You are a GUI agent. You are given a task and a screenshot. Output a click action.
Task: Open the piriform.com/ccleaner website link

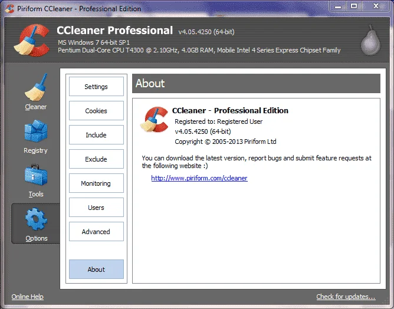click(x=199, y=178)
